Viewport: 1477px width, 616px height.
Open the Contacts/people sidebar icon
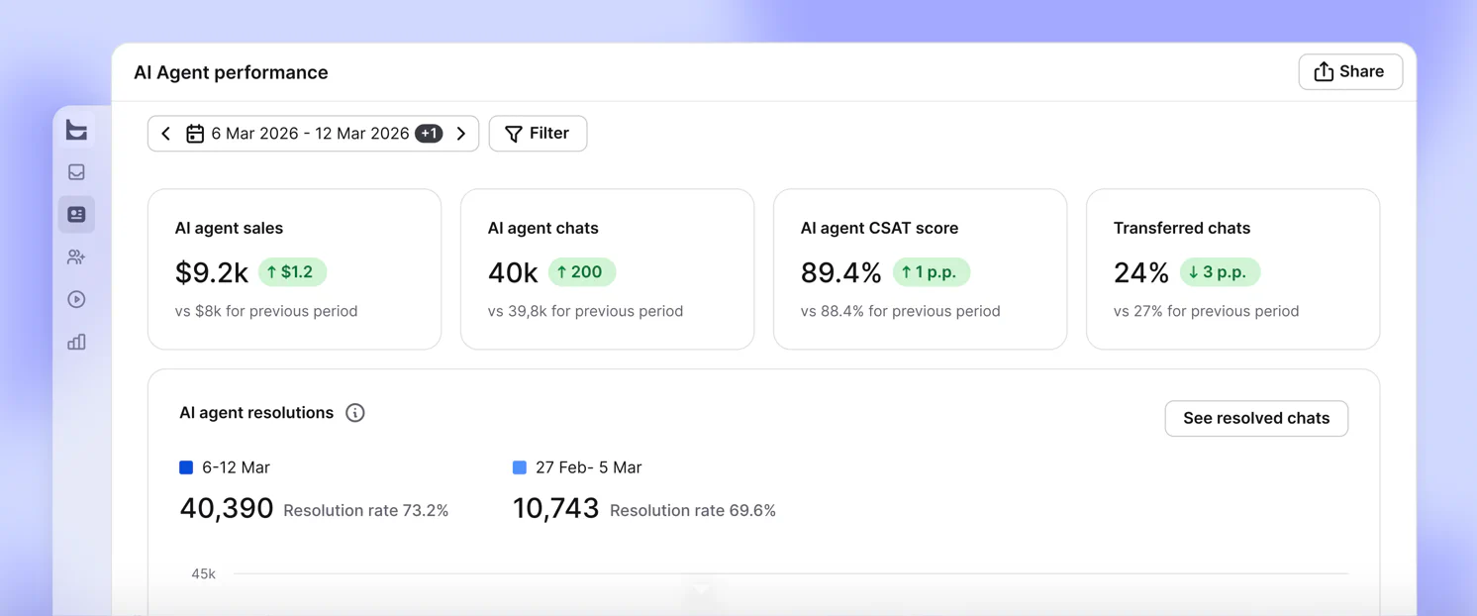[76, 257]
